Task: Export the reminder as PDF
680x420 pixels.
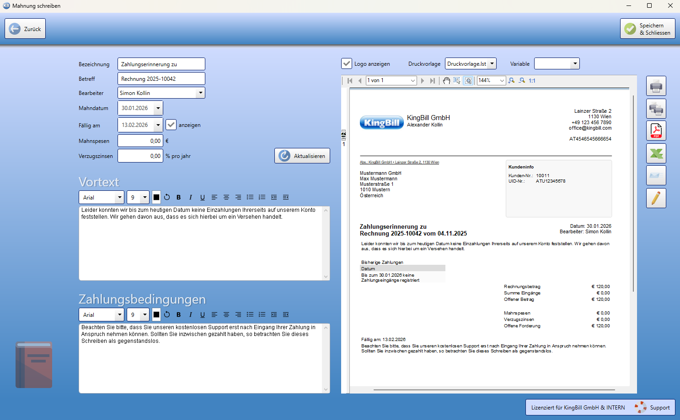Action: pos(656,131)
